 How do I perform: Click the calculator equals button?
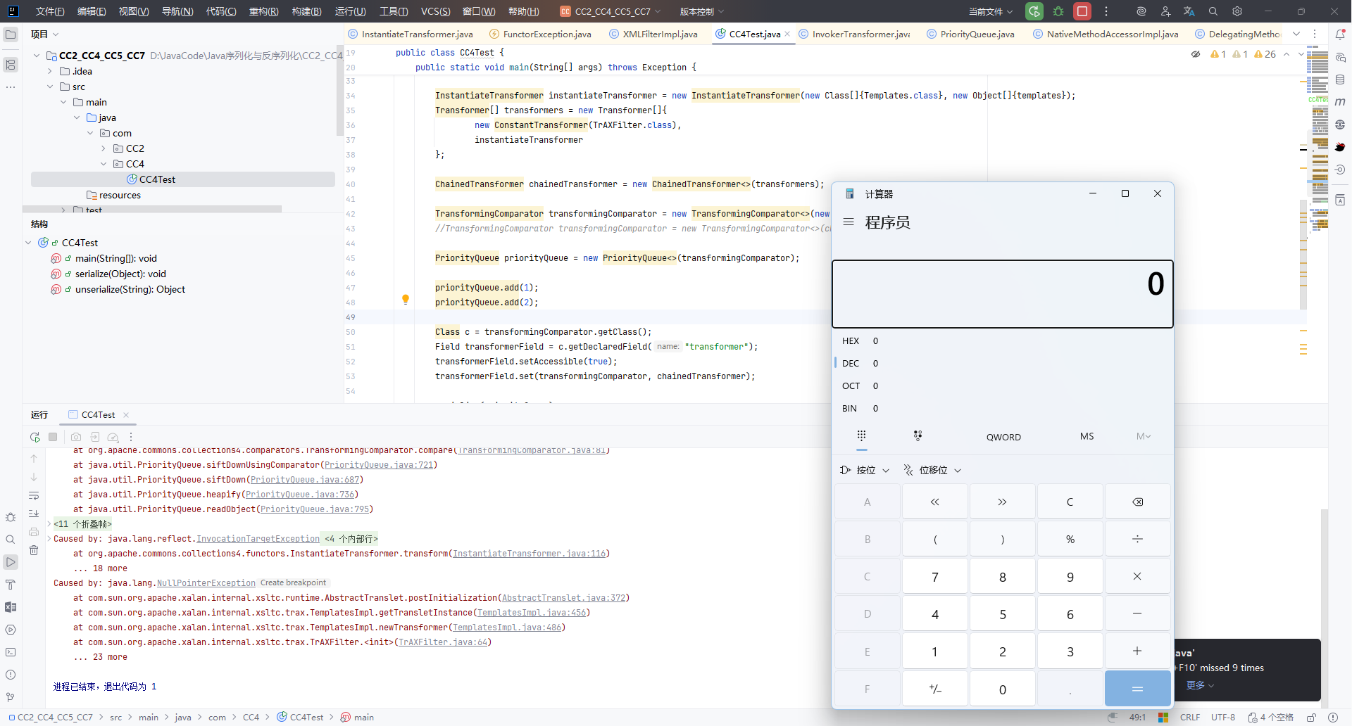1137,689
